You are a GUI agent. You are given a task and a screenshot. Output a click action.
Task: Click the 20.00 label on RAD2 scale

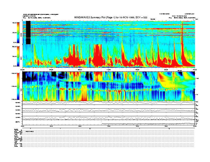(x=14, y=33)
